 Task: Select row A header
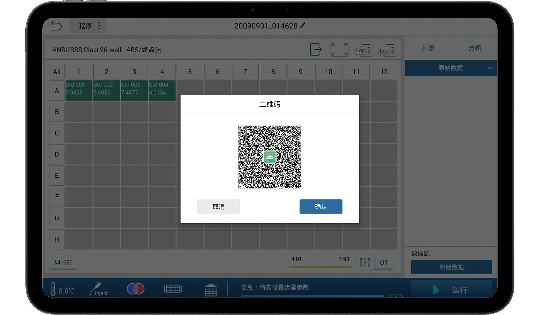(57, 91)
